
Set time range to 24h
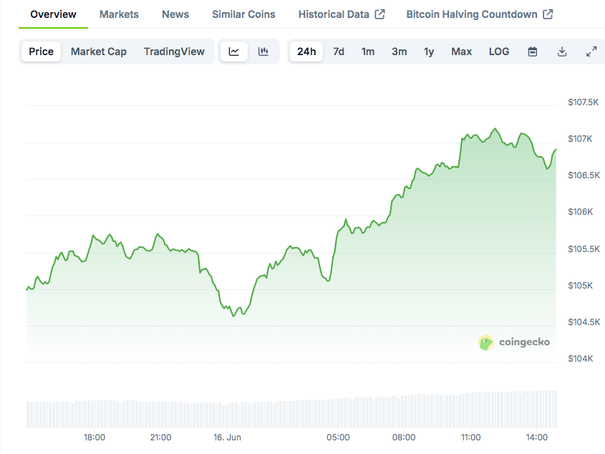click(306, 52)
